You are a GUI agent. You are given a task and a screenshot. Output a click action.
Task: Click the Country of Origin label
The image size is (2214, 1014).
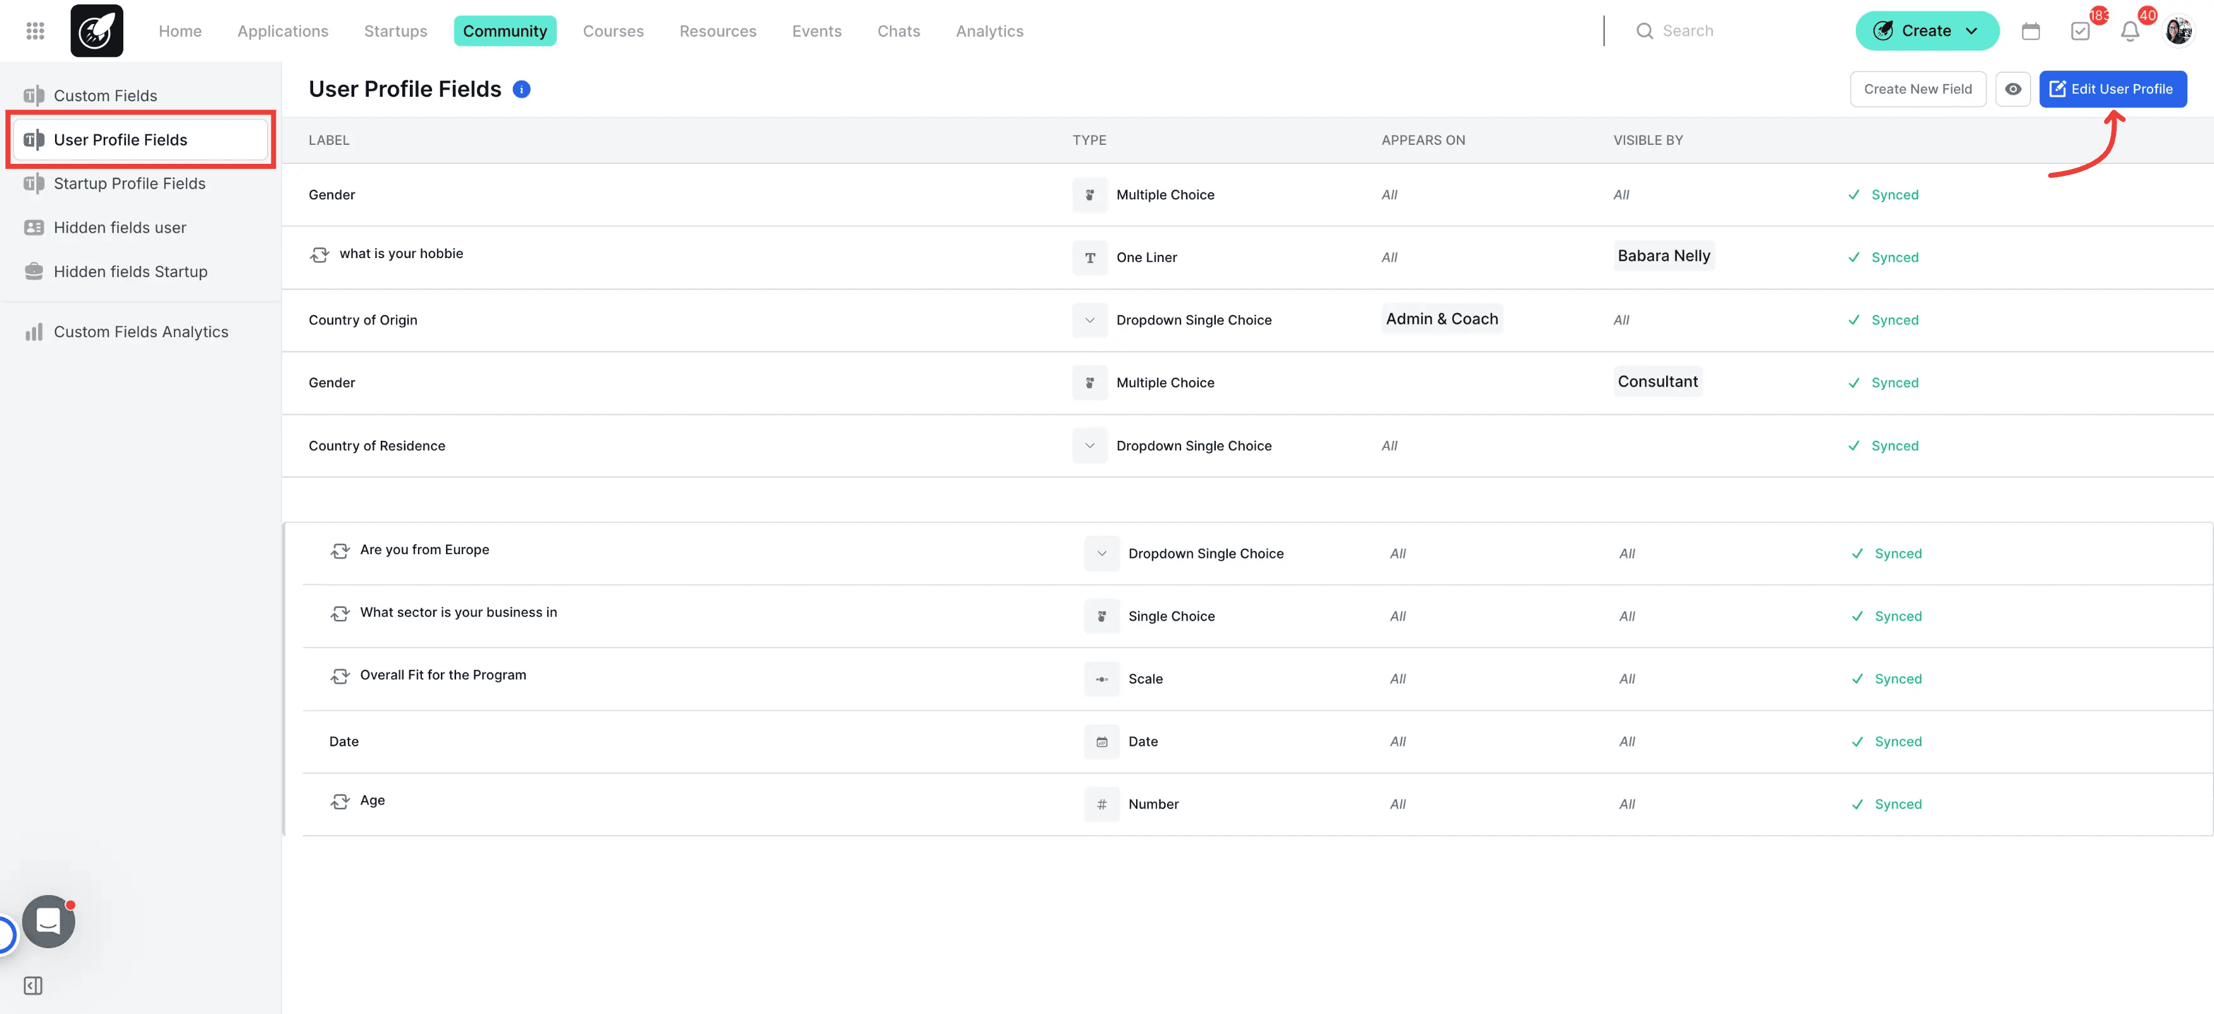click(x=362, y=319)
